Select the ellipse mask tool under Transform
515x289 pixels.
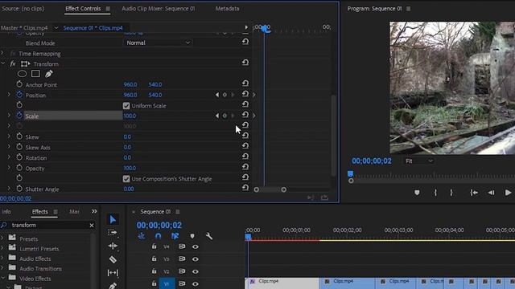pos(22,74)
